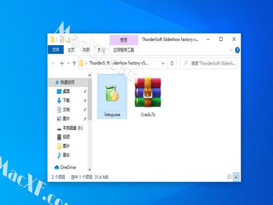Click the pin icon beside 桌面
The image size is (273, 205).
click(x=85, y=92)
